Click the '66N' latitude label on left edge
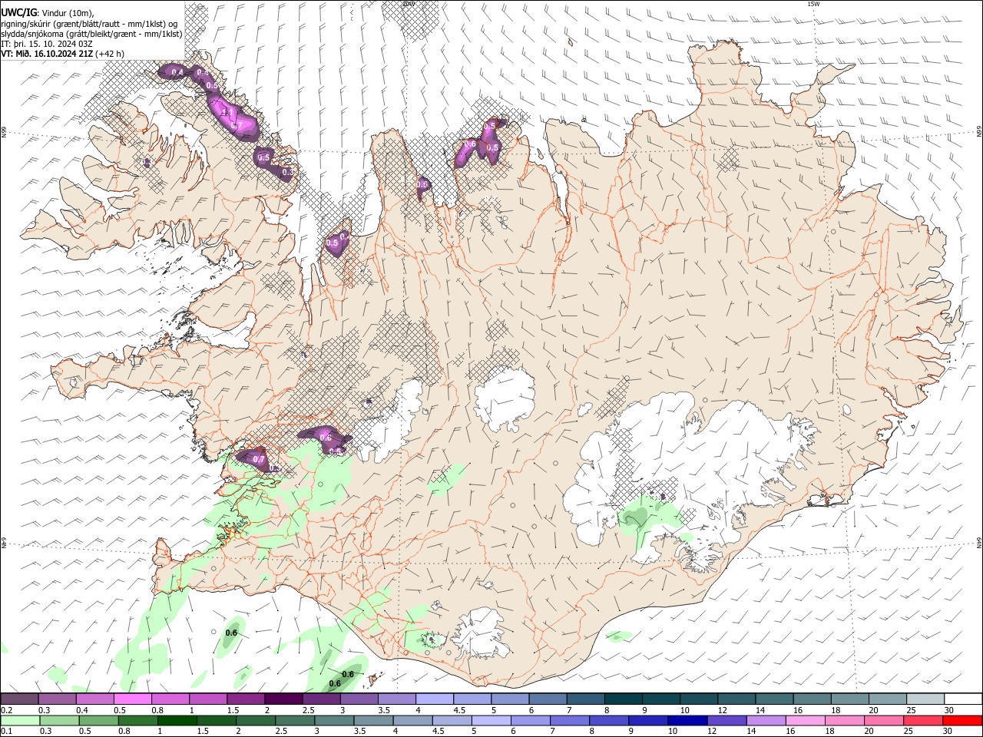 click(4, 132)
